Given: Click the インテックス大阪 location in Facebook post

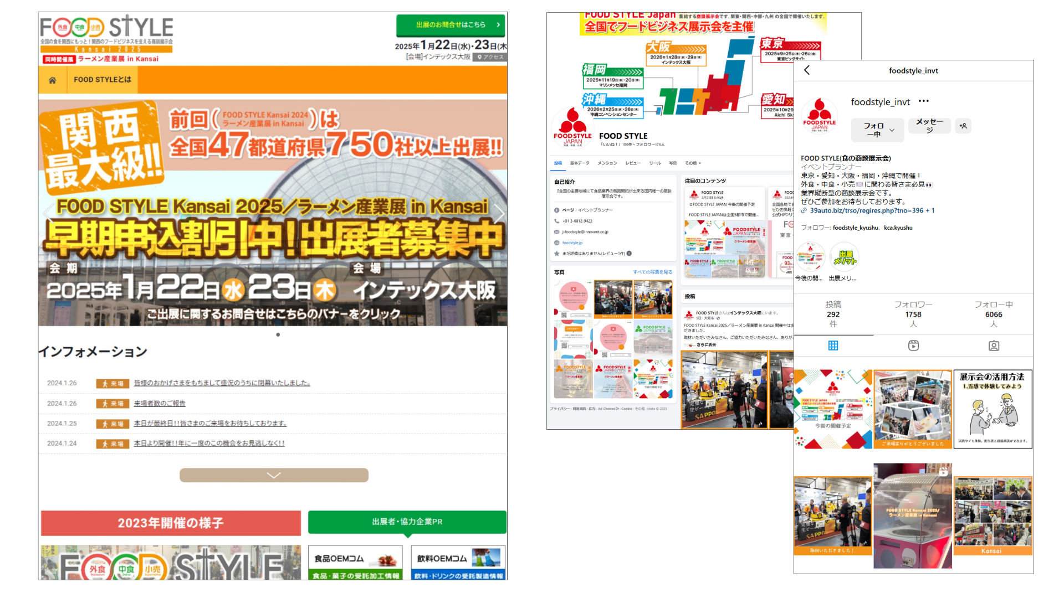Looking at the screenshot, I should point(745,313).
